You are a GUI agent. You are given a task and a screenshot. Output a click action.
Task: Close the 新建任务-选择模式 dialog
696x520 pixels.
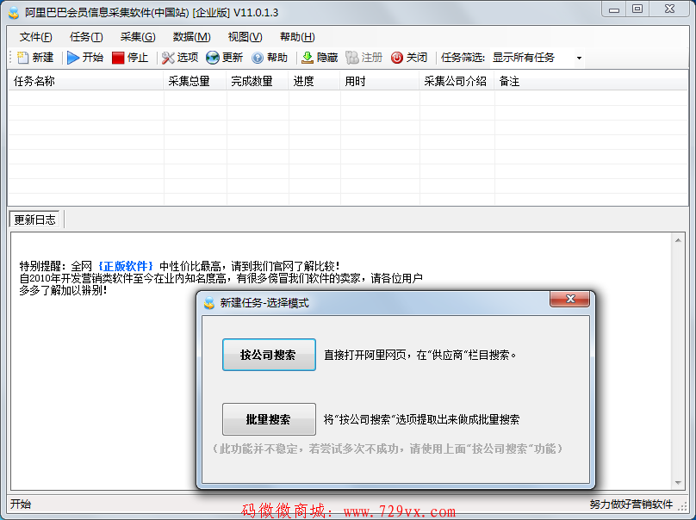pos(570,299)
